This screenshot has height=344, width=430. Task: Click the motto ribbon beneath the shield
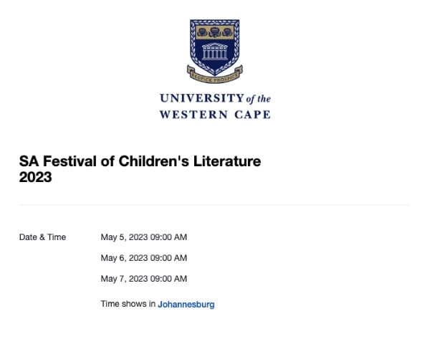(x=214, y=72)
